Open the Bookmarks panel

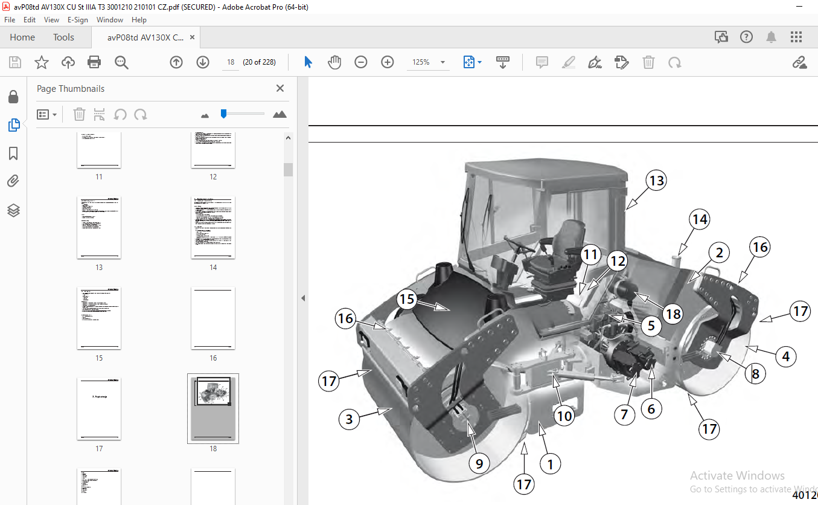pyautogui.click(x=13, y=153)
